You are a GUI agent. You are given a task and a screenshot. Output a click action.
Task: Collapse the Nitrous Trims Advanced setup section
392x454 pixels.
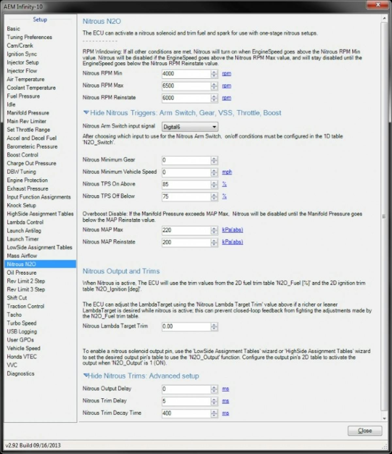click(x=86, y=376)
